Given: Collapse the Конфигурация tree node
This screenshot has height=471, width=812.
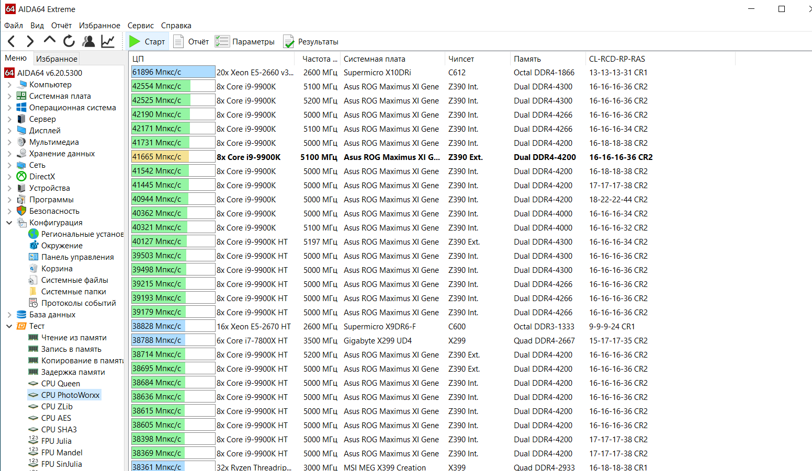Looking at the screenshot, I should (x=9, y=223).
